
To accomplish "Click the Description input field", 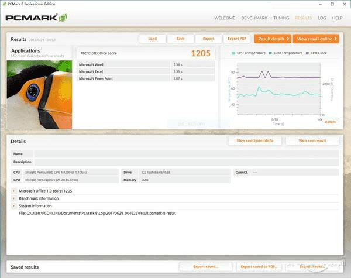I will 186,162.
